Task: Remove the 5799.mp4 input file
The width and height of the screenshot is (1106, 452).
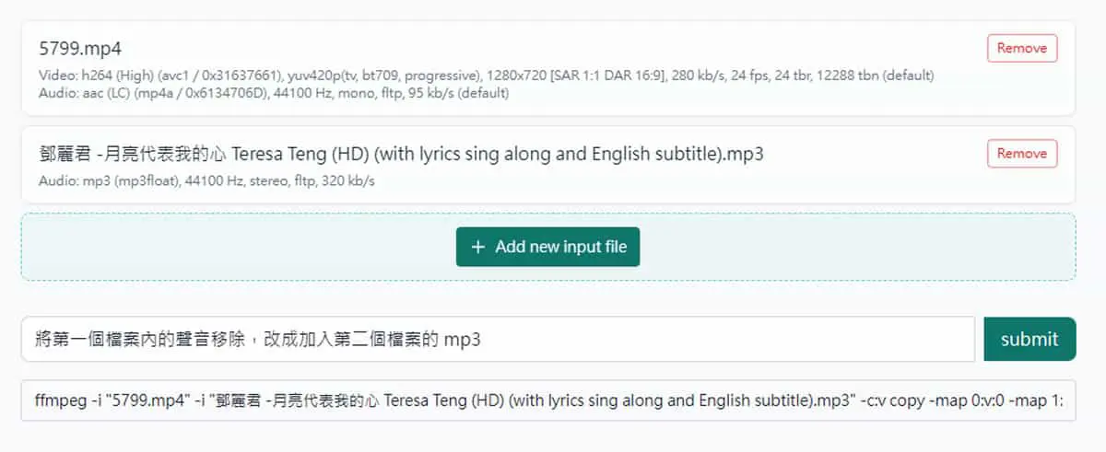Action: (x=1022, y=48)
